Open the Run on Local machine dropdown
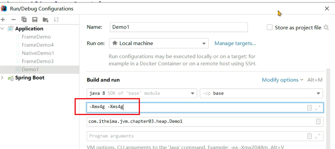The width and height of the screenshot is (335, 149). (x=159, y=43)
